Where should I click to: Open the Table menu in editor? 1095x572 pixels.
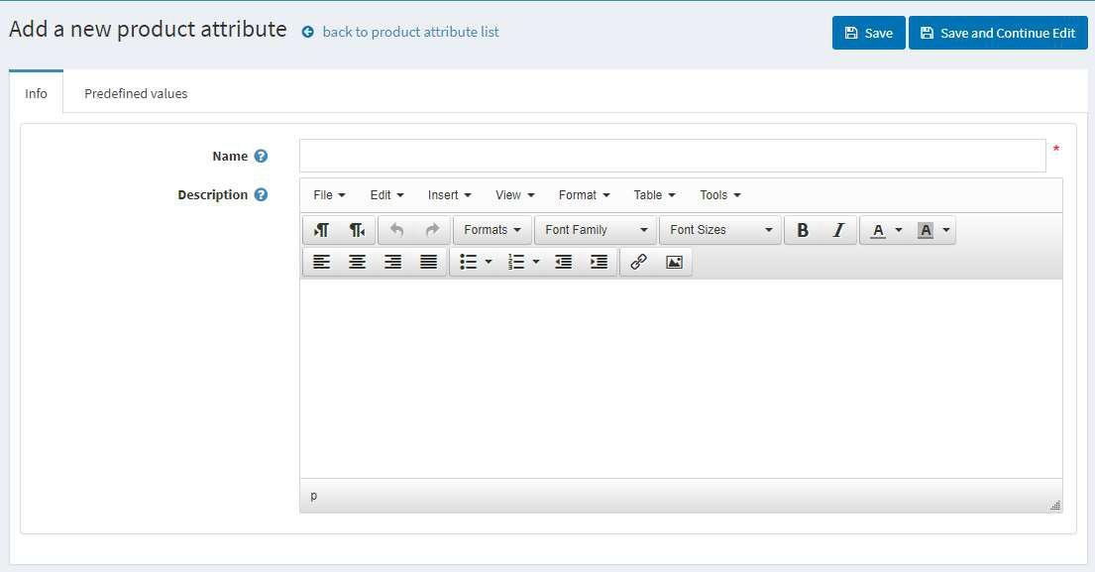tap(654, 195)
